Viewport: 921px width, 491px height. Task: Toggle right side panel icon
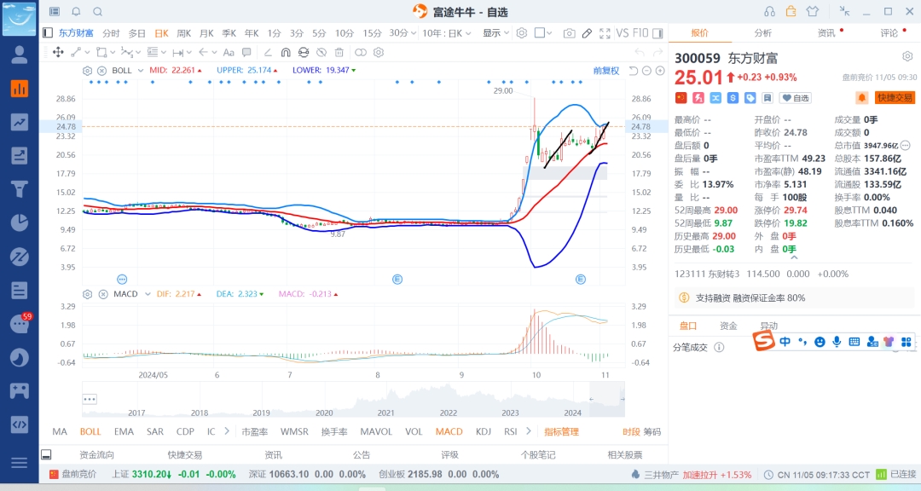click(657, 33)
